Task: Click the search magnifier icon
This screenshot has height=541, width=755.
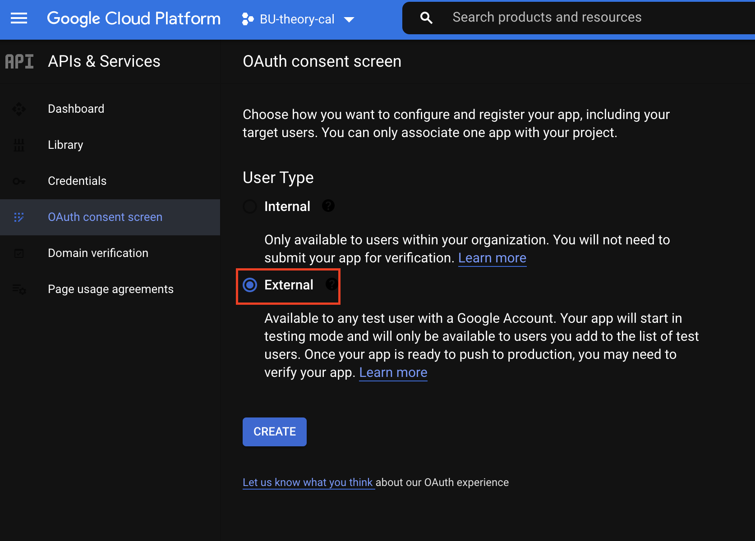Action: (x=426, y=18)
